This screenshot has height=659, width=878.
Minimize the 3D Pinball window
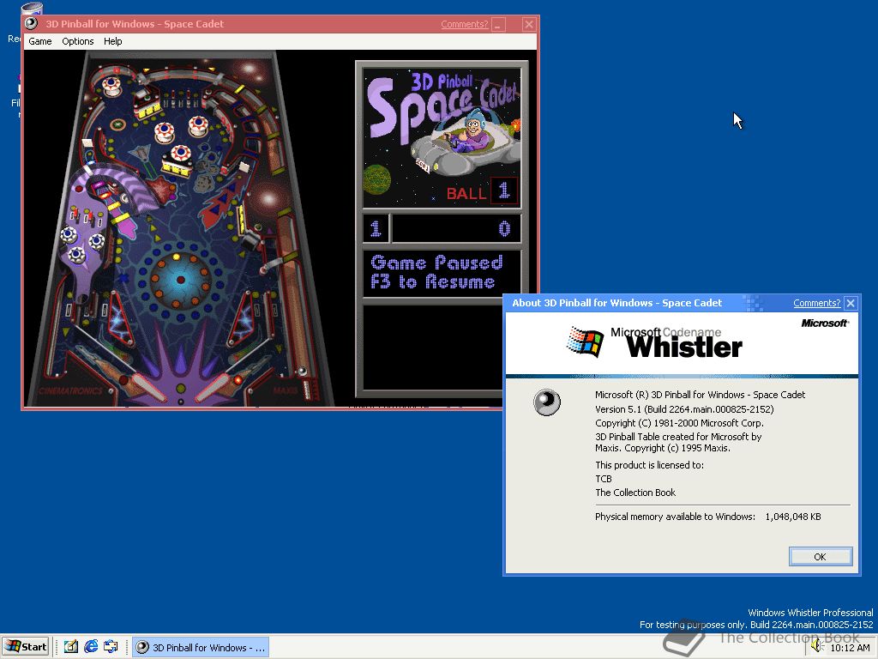pos(498,24)
